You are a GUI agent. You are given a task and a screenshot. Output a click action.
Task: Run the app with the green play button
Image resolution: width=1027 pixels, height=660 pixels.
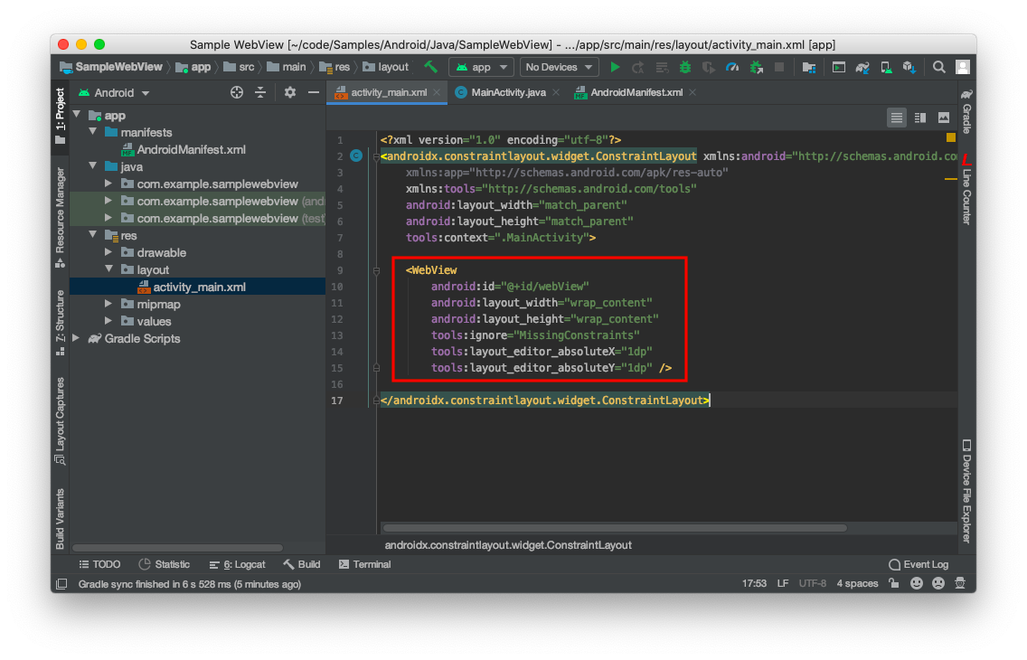coord(615,67)
